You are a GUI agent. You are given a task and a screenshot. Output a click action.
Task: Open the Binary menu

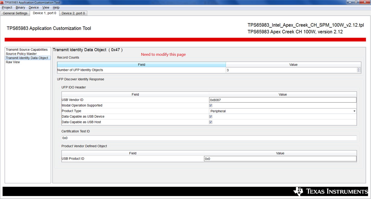[x=21, y=8]
